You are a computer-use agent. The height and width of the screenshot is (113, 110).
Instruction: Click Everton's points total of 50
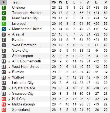[106, 40]
